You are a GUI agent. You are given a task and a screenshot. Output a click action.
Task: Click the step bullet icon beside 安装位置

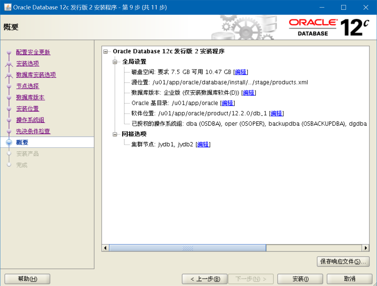click(x=9, y=109)
